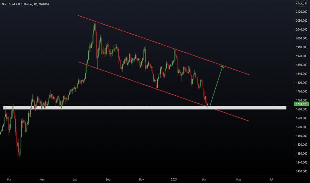Click the 1480.000 price axis label
This screenshot has height=183, width=310.
(301, 153)
